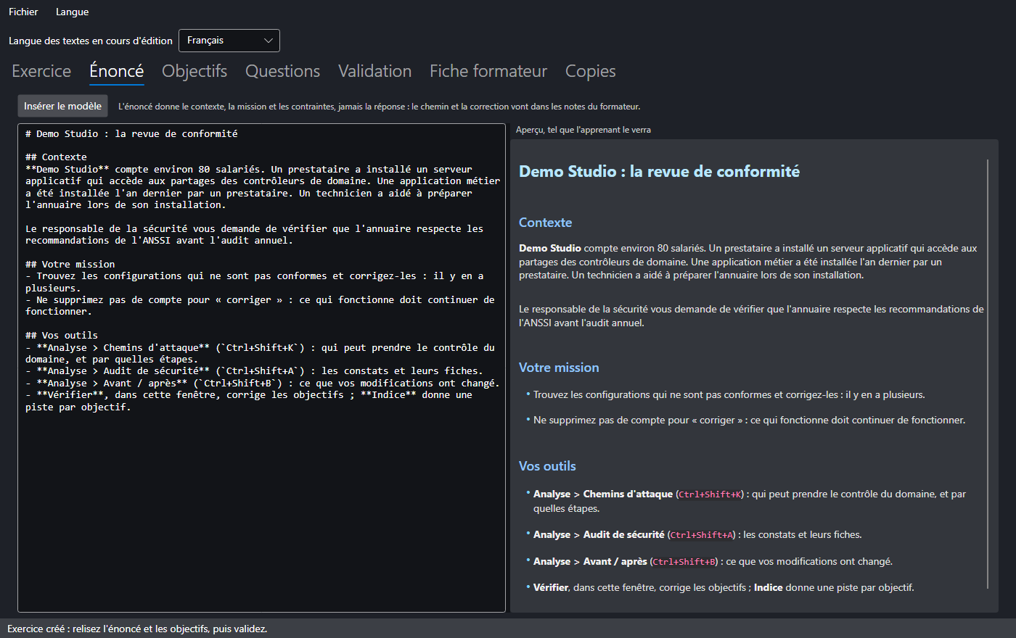Open the Questions tab
Image resolution: width=1016 pixels, height=638 pixels.
(282, 71)
